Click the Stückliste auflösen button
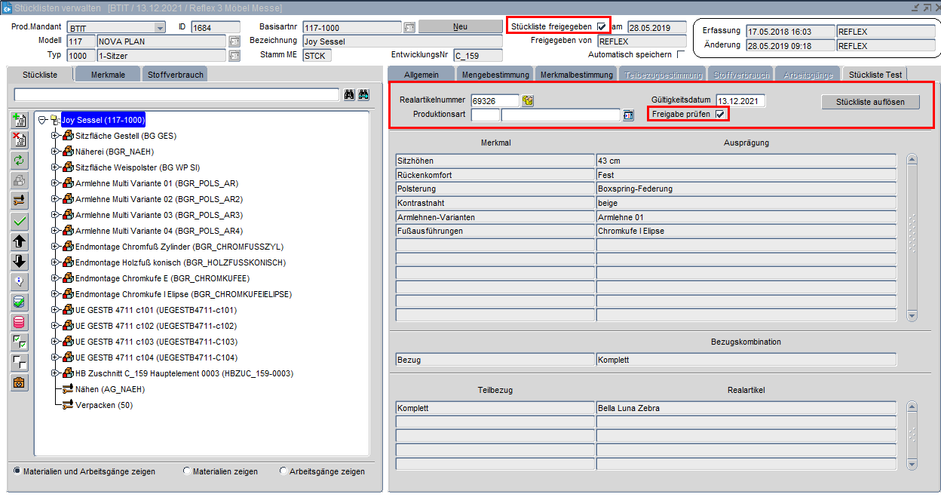The width and height of the screenshot is (941, 497). (870, 102)
